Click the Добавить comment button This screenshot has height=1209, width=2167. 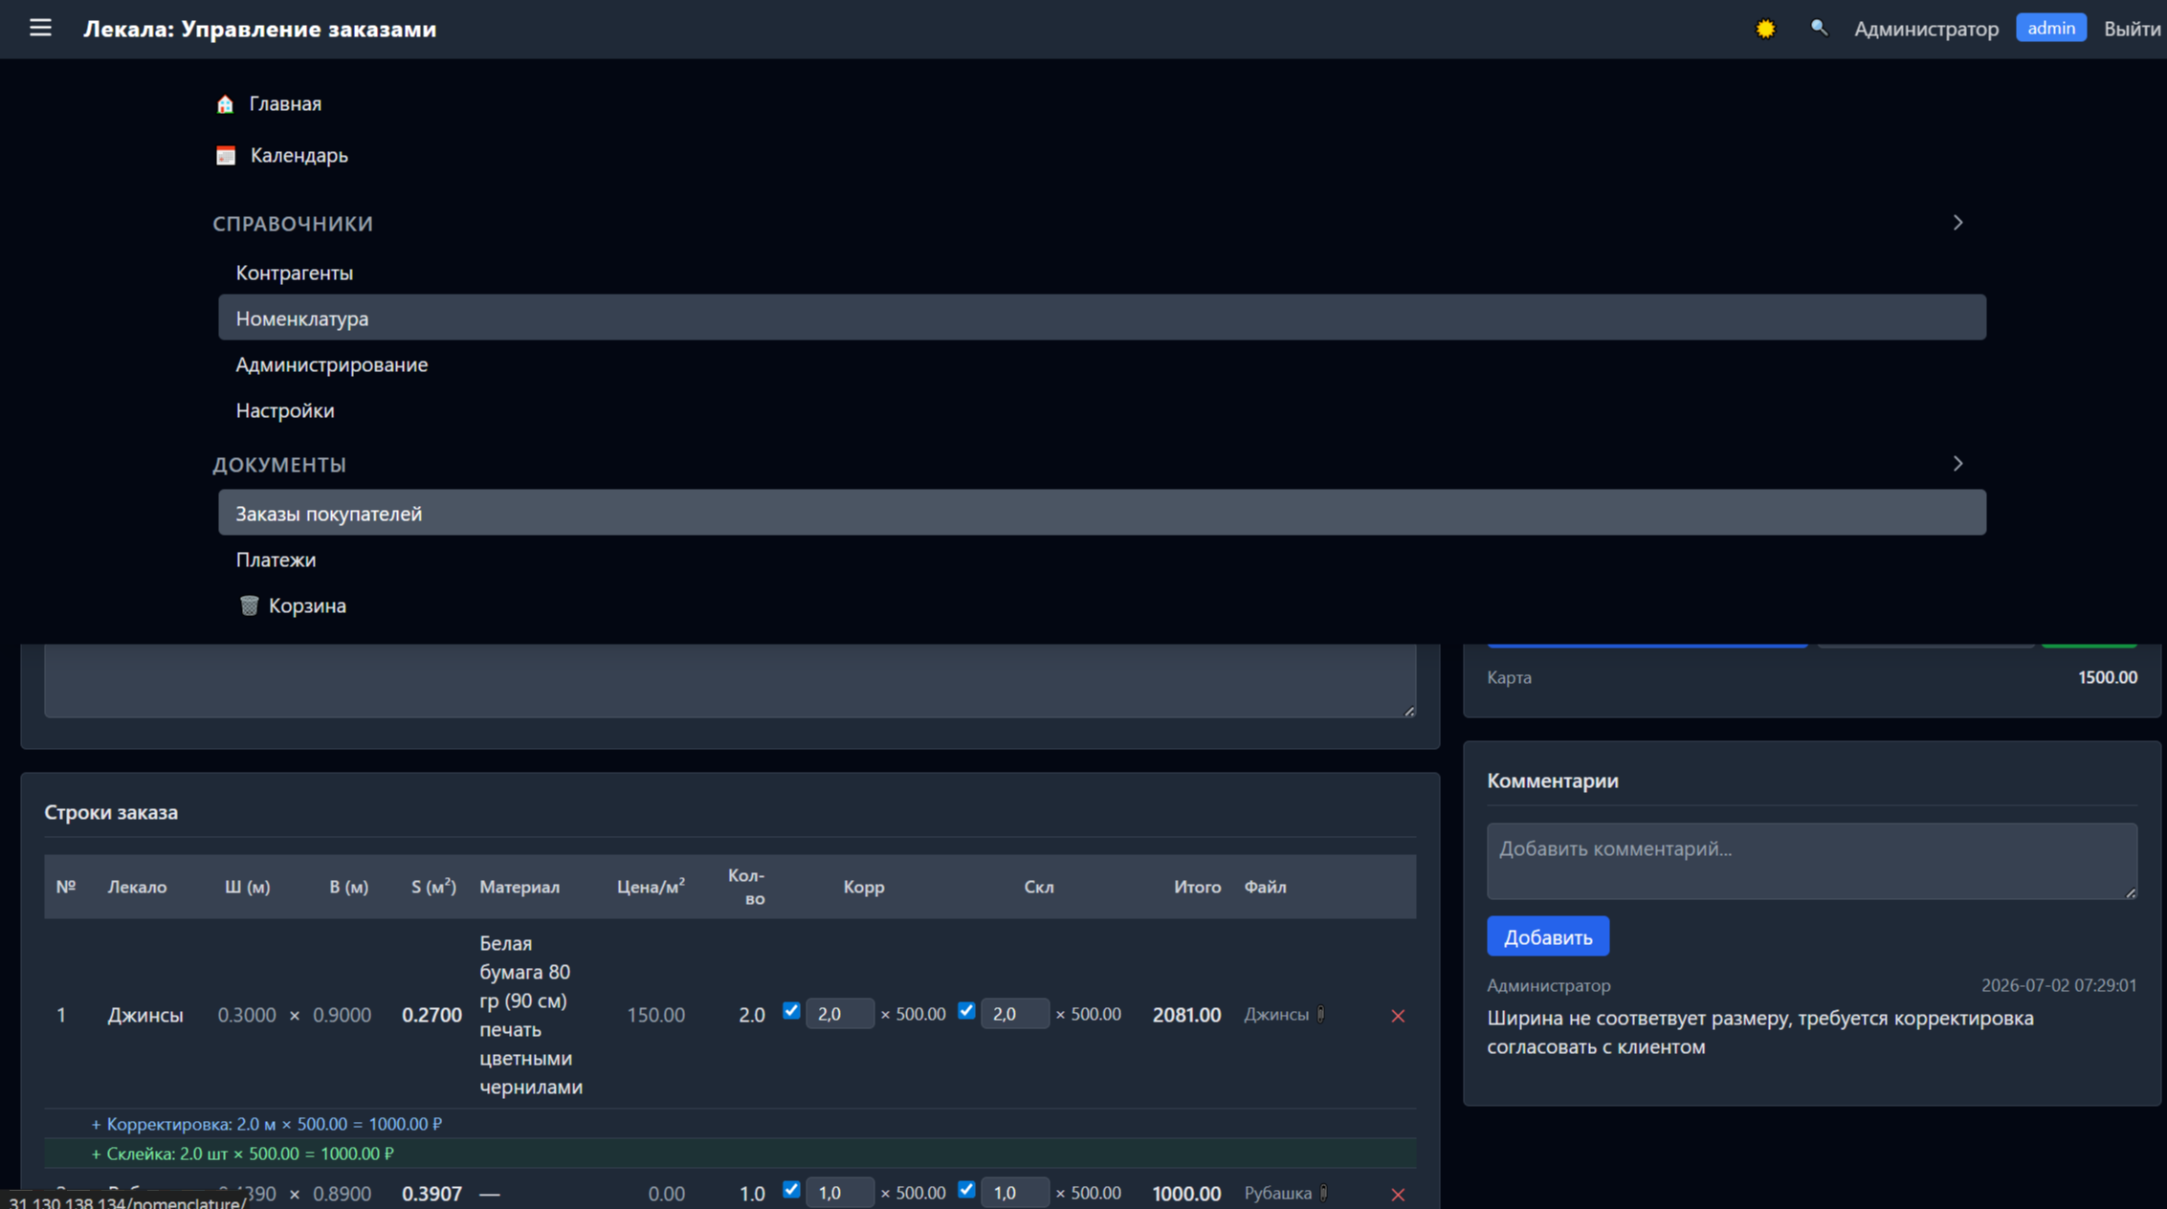pyautogui.click(x=1547, y=936)
